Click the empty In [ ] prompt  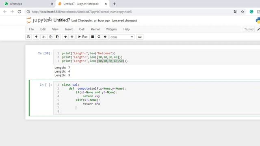click(46, 85)
